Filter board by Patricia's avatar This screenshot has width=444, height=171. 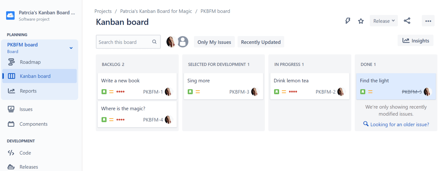click(172, 42)
